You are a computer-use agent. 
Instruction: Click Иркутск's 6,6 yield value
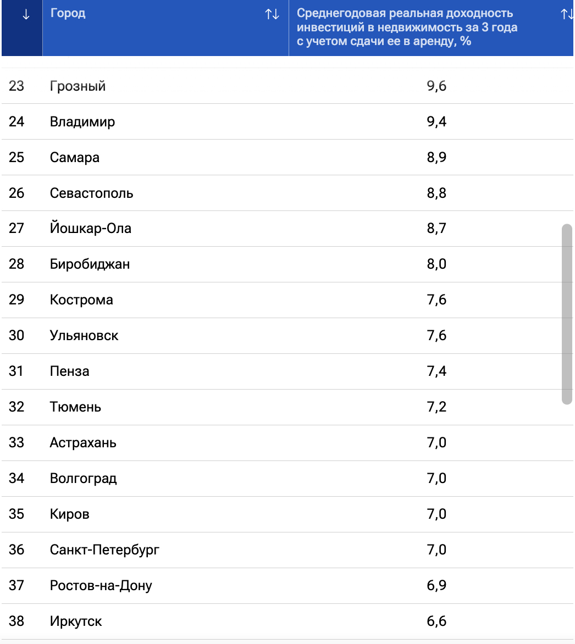click(436, 621)
